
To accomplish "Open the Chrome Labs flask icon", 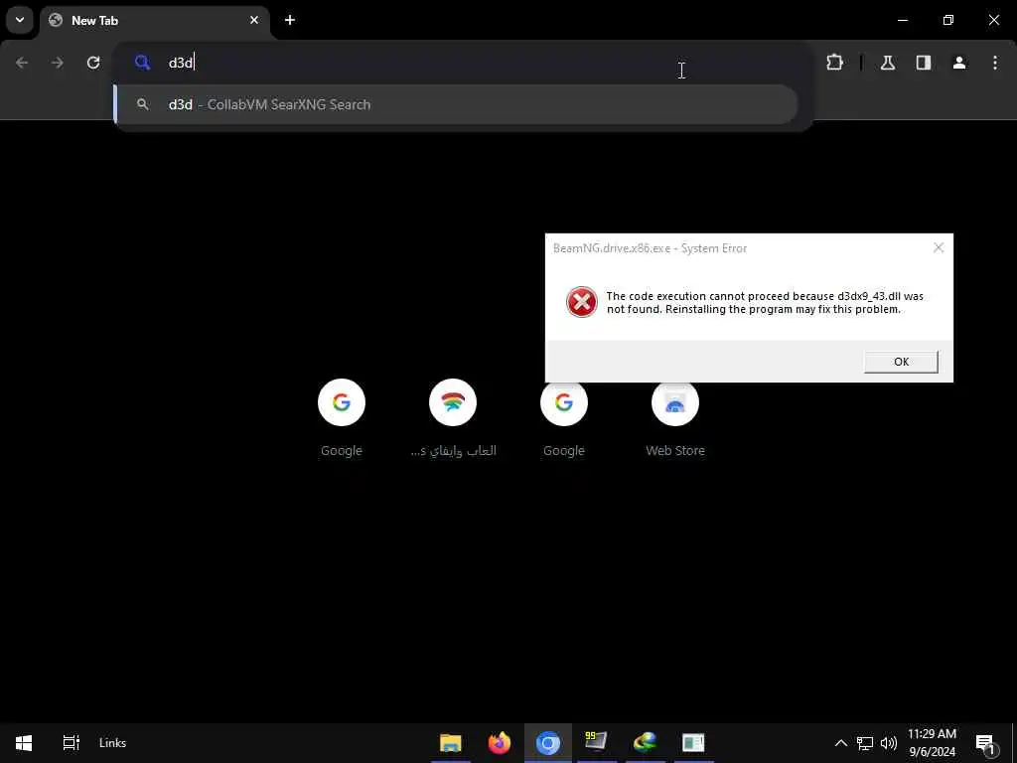I will tap(888, 63).
